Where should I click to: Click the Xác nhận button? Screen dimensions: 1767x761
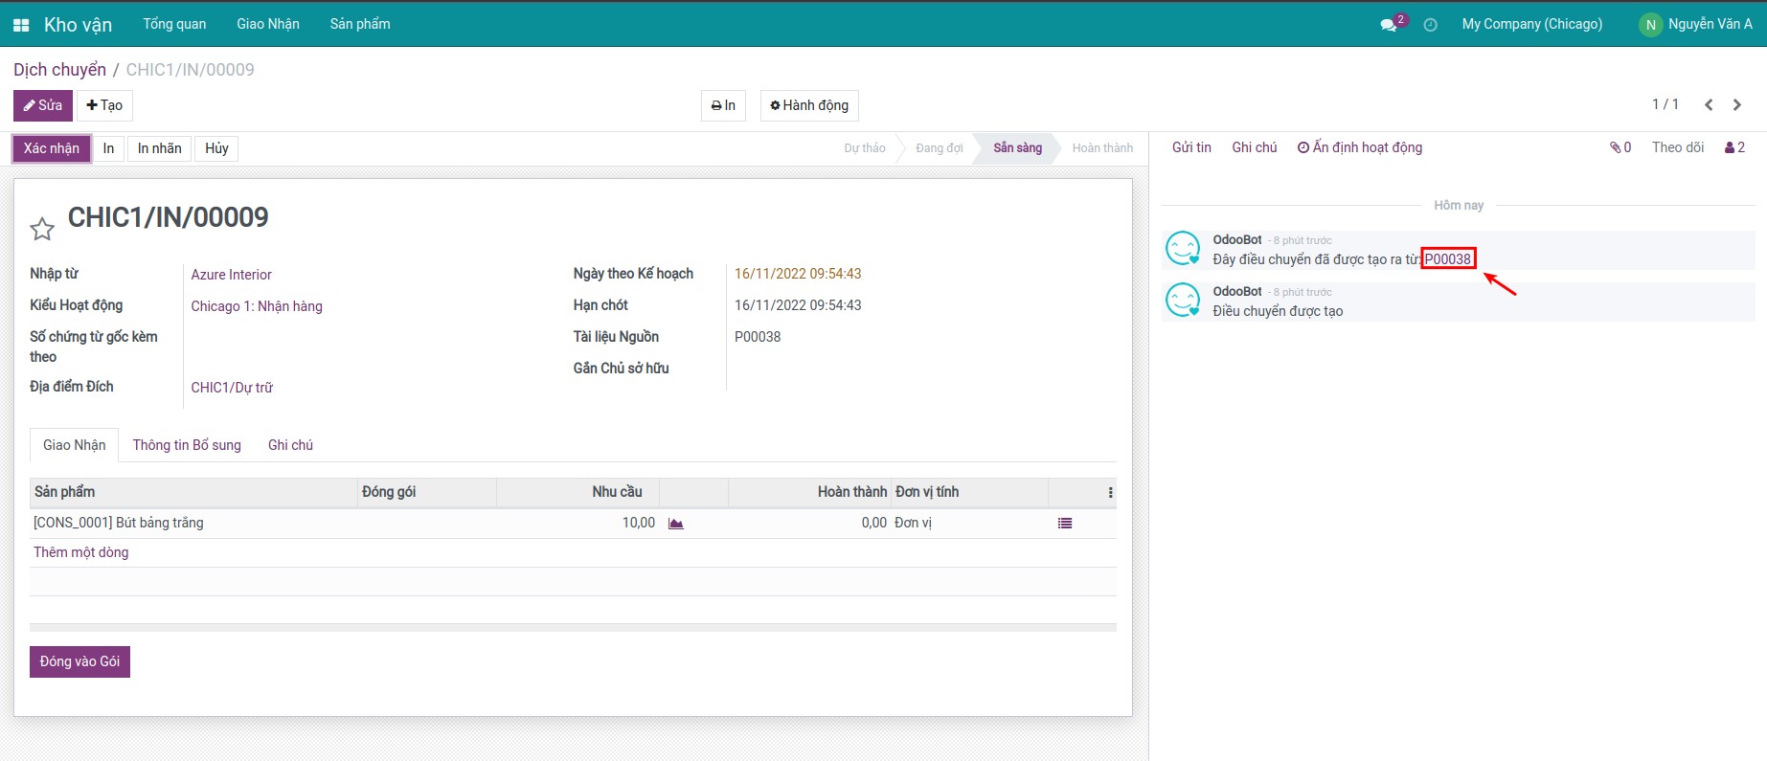coord(52,148)
